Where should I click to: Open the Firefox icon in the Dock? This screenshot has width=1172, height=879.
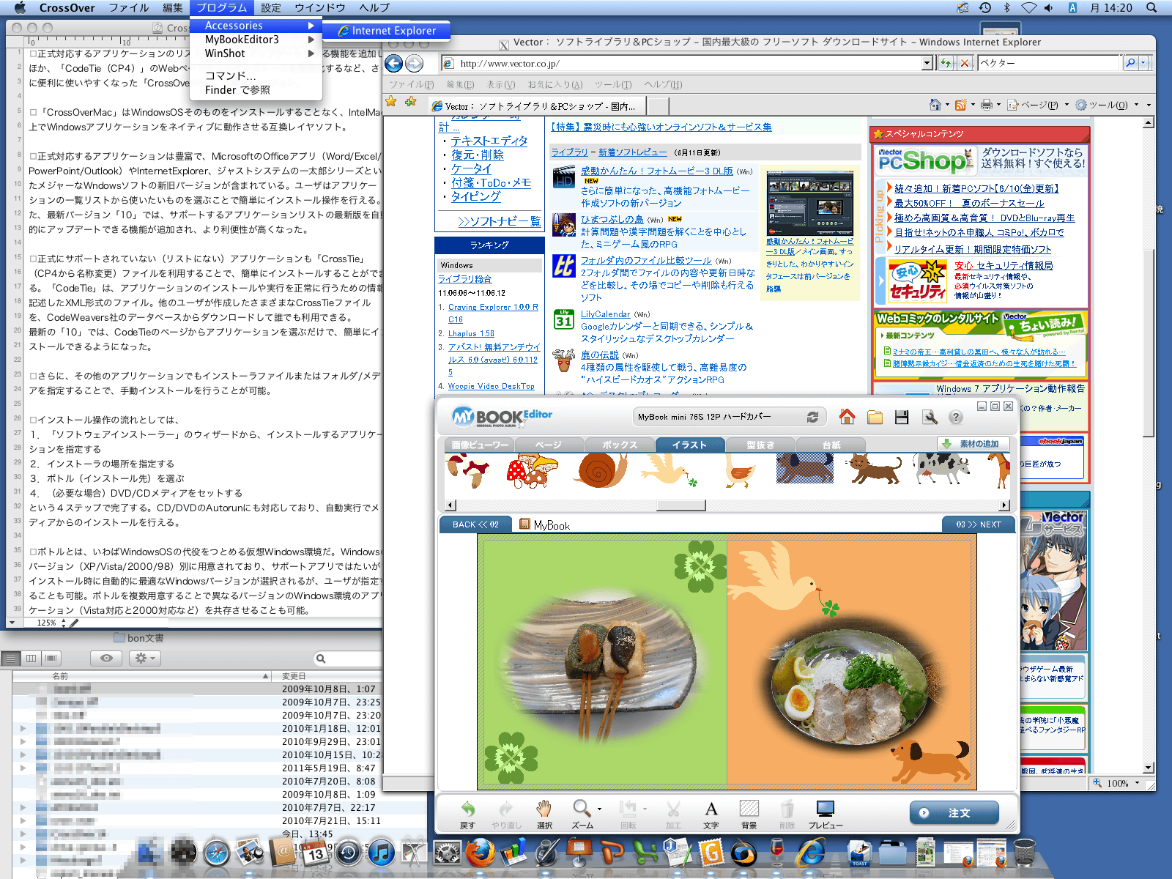479,853
